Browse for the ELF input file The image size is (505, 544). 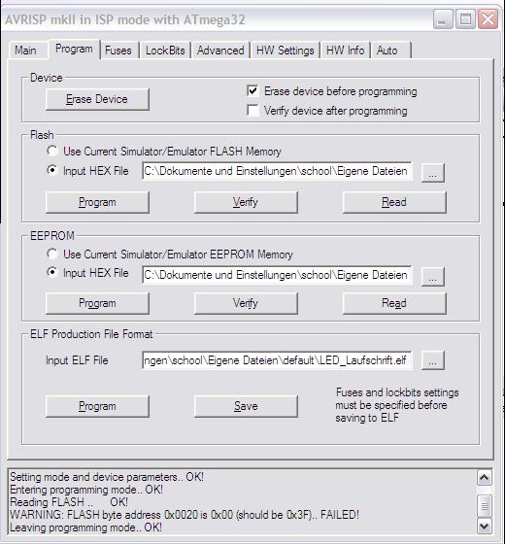(x=433, y=360)
